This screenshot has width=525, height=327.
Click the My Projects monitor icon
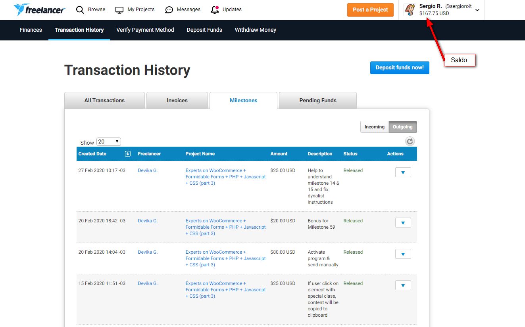pos(119,10)
